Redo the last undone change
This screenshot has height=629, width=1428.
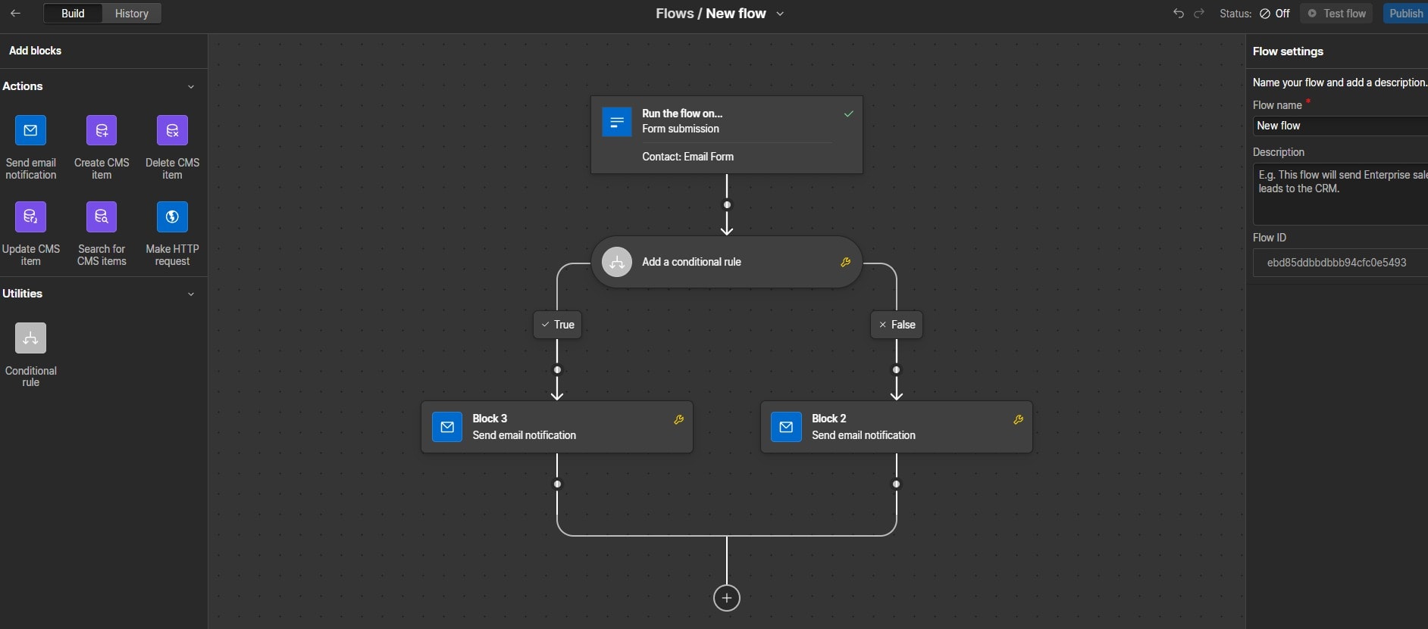[x=1199, y=13]
